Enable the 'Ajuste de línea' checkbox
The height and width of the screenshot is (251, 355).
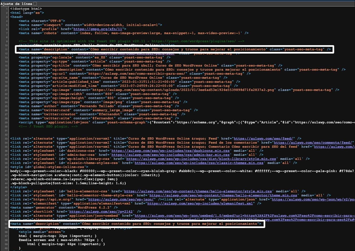[35, 4]
